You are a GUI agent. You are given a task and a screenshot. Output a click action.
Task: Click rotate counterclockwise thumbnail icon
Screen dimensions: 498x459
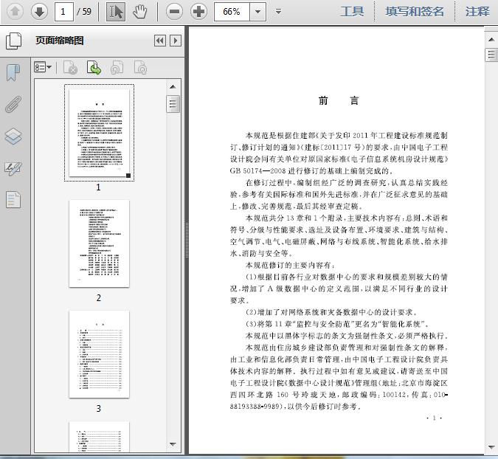pyautogui.click(x=117, y=68)
